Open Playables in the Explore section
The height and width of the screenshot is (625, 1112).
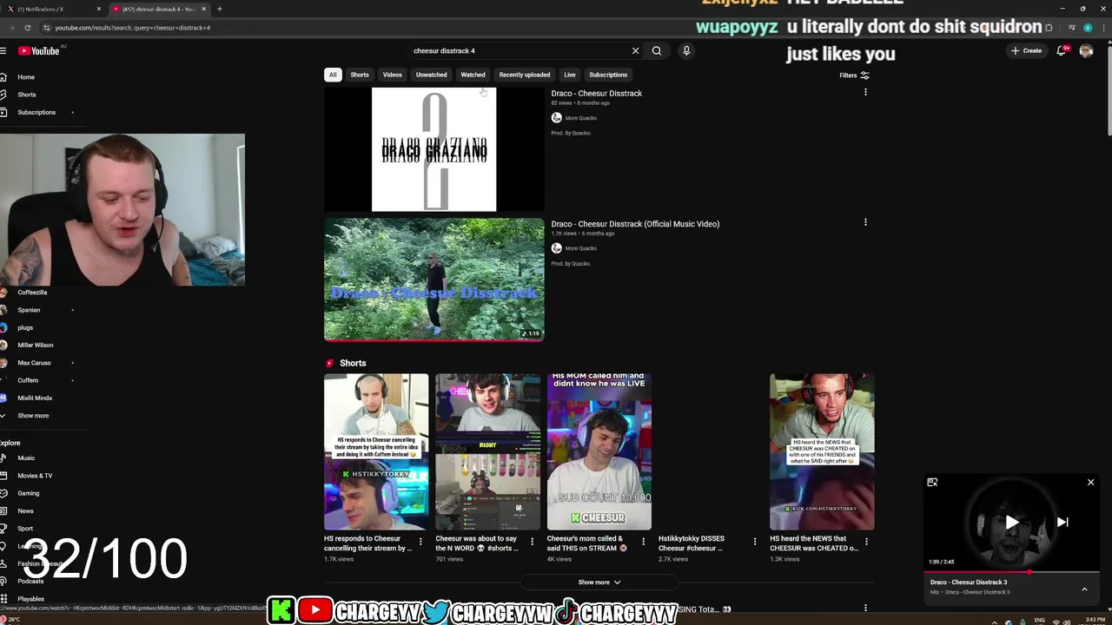30,599
